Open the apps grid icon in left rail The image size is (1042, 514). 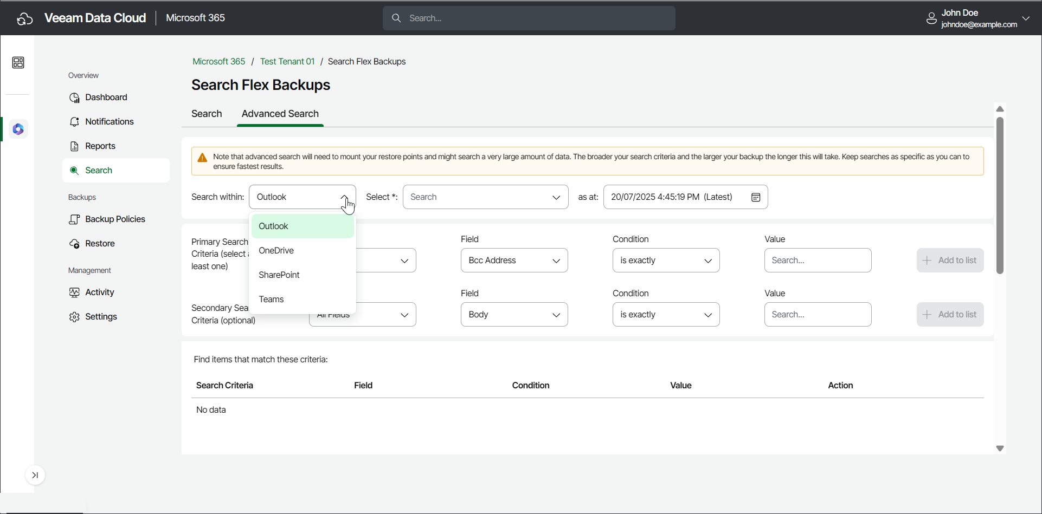pyautogui.click(x=18, y=63)
